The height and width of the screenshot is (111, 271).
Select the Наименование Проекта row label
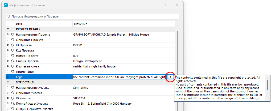pyautogui.click(x=33, y=35)
